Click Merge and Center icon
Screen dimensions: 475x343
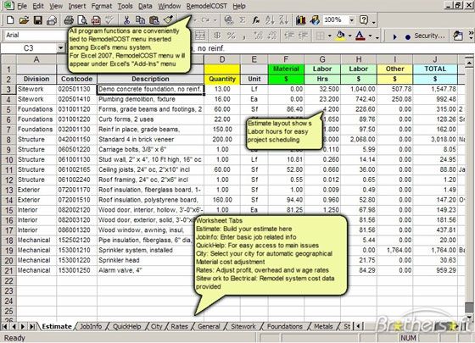coord(199,36)
